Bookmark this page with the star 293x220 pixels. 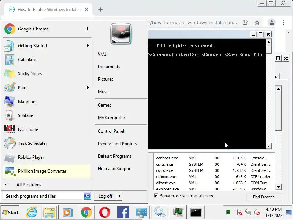(257, 22)
